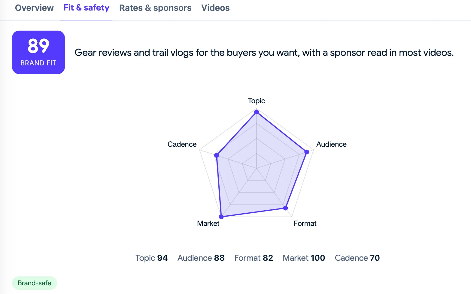The width and height of the screenshot is (471, 294).
Task: Click the Cadence axis label beside chart
Action: (x=182, y=144)
